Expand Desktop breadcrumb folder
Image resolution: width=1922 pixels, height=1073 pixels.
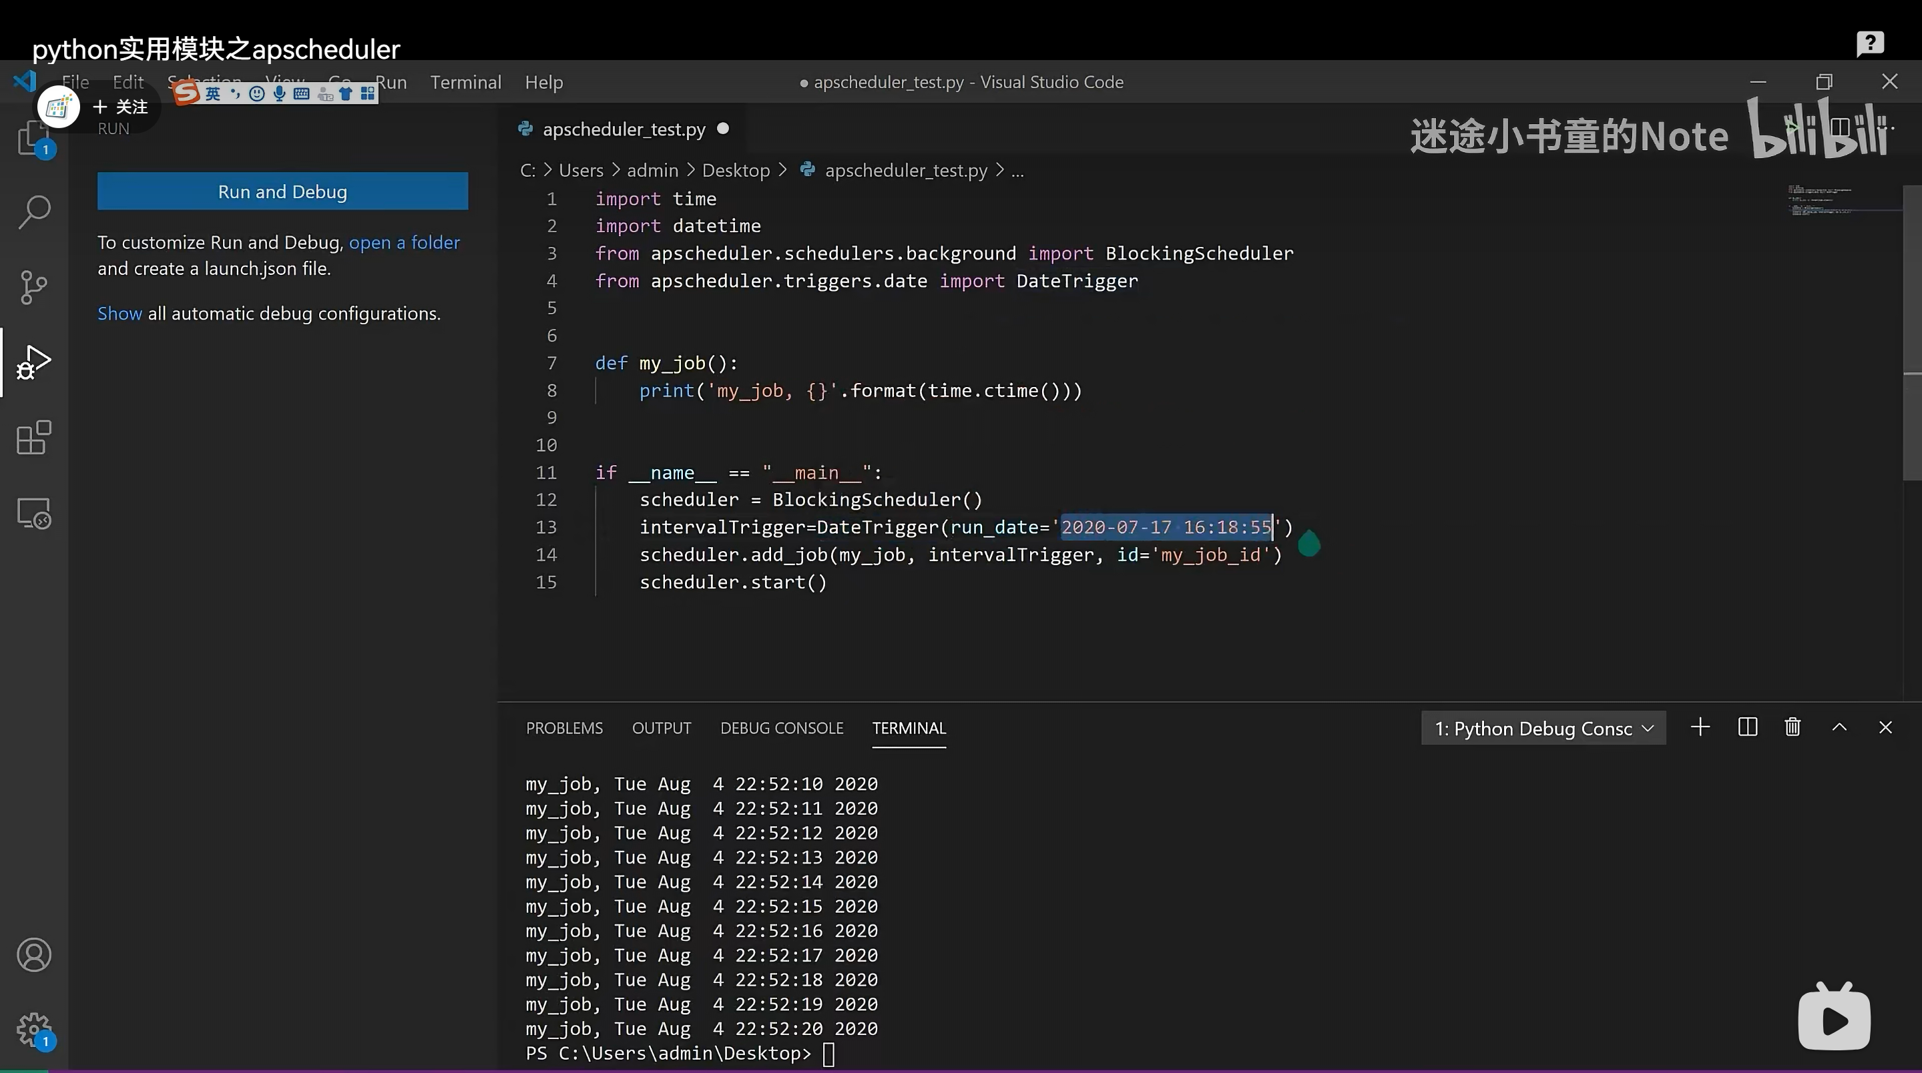coord(736,171)
